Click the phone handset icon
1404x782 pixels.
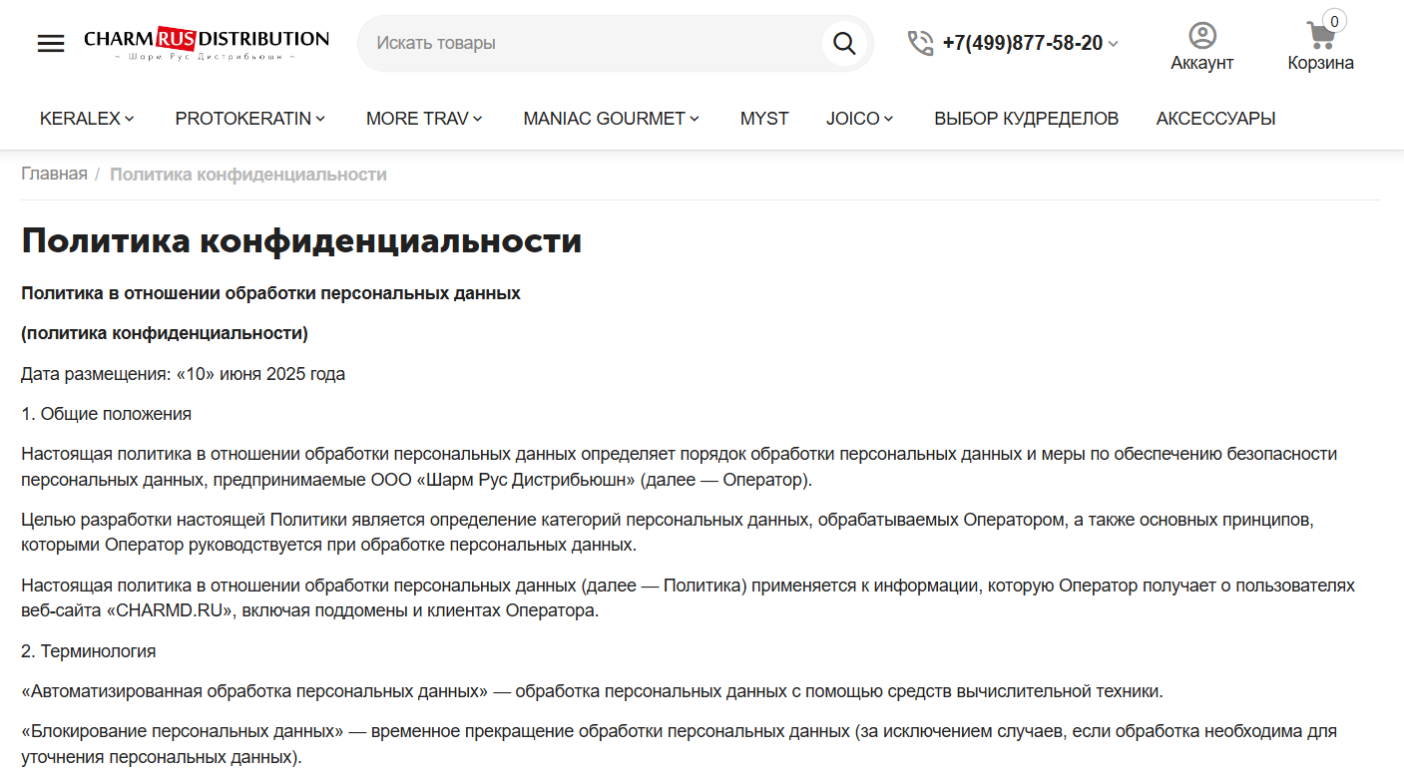920,43
